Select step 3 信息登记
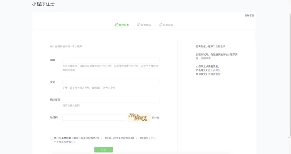This screenshot has width=291, height=154. point(166,25)
